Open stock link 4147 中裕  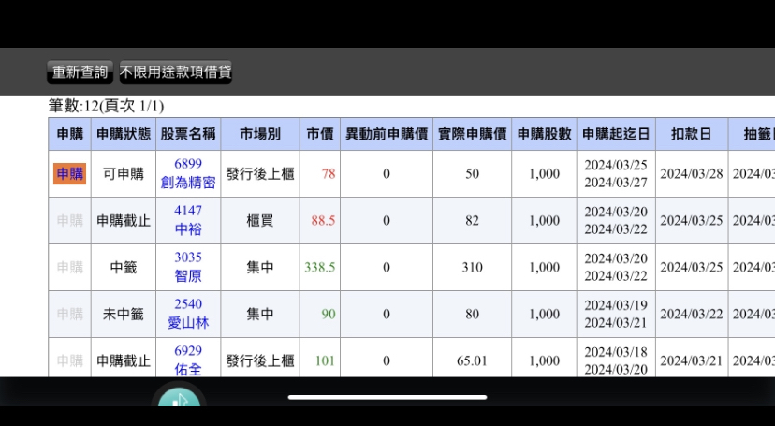tap(188, 220)
